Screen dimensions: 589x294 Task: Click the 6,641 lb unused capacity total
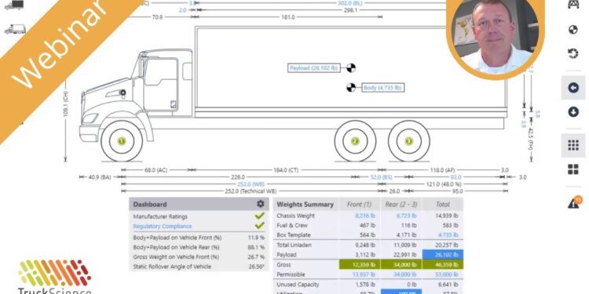click(x=448, y=285)
